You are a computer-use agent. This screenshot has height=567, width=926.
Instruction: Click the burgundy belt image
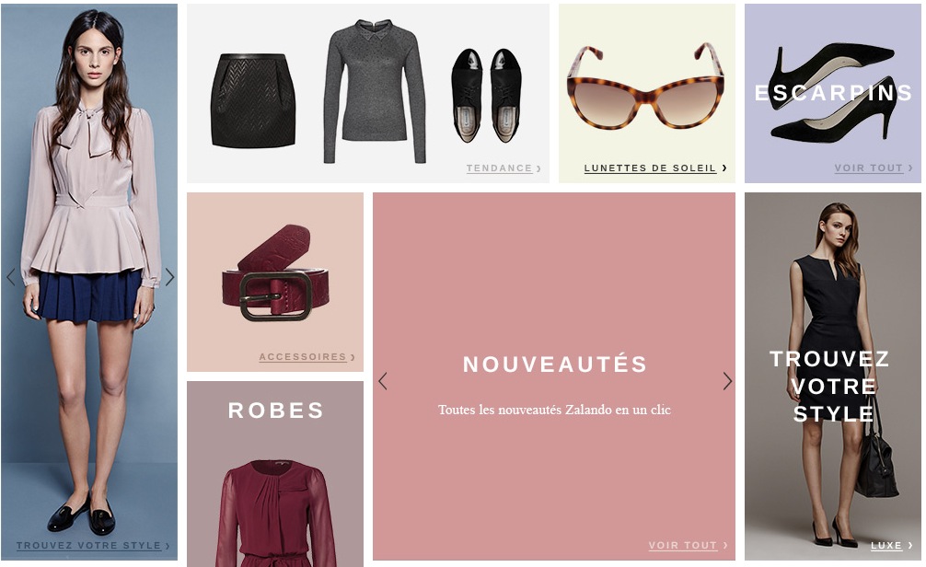274,272
